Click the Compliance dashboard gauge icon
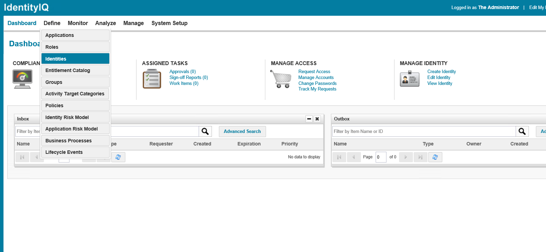546x252 pixels. pos(23,79)
